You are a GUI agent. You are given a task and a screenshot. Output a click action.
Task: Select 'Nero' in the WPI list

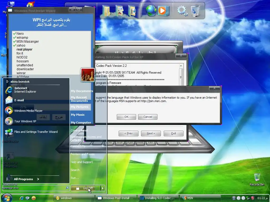pos(20,33)
